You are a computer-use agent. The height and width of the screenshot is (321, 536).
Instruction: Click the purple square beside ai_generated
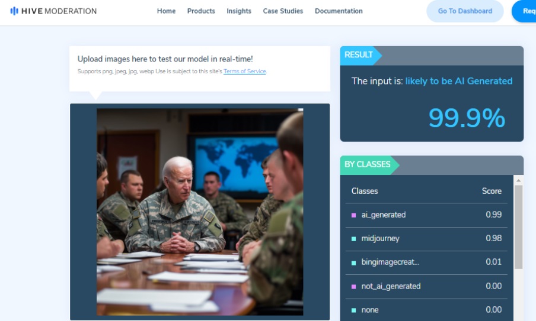pos(354,215)
